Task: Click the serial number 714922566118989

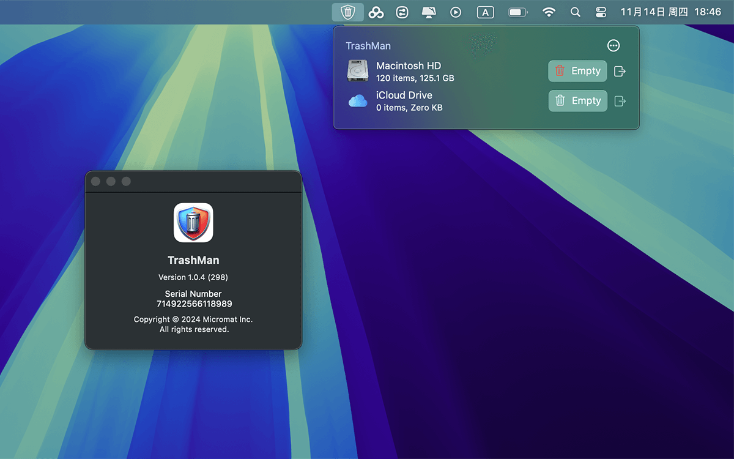Action: tap(195, 304)
